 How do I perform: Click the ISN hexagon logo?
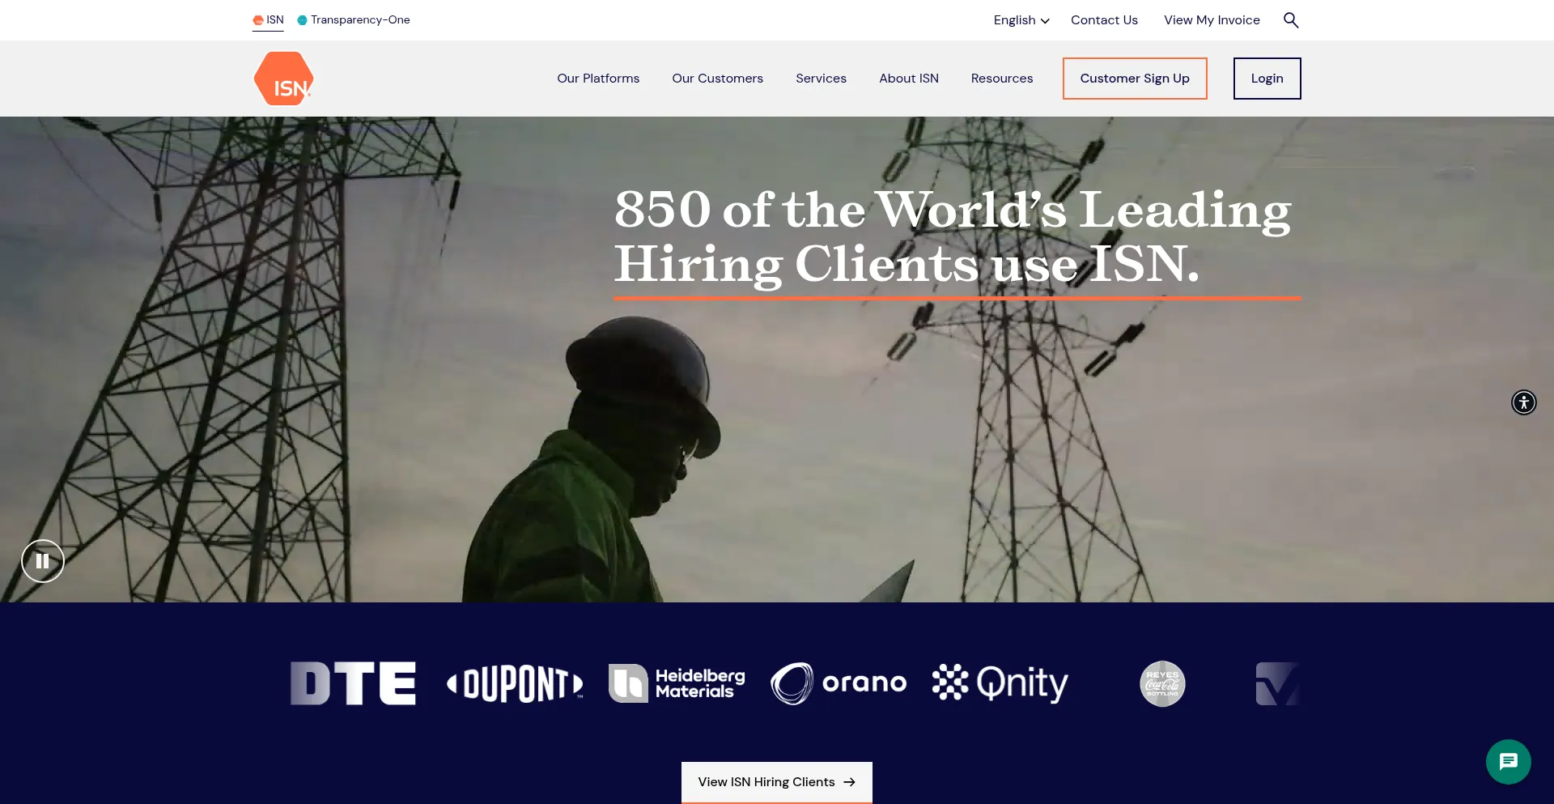(283, 79)
